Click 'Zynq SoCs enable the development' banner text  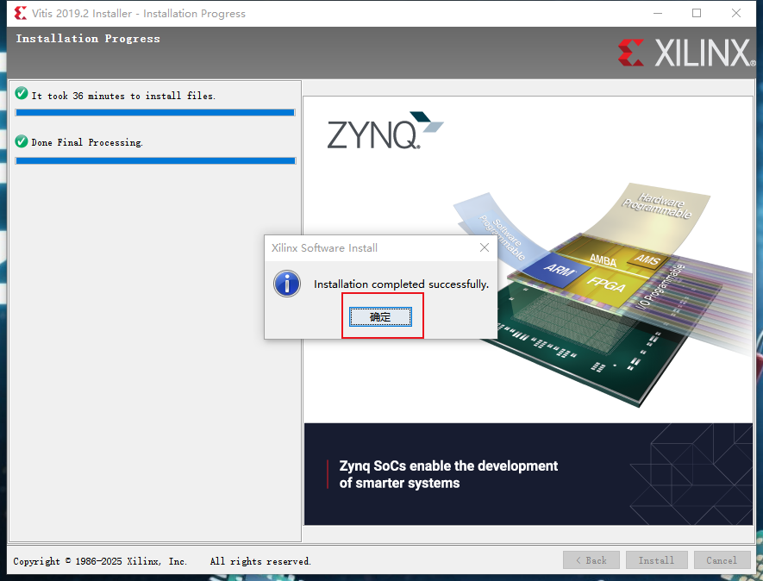(x=448, y=465)
